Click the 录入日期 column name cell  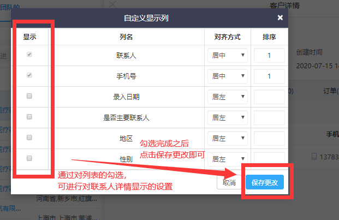[x=126, y=97]
